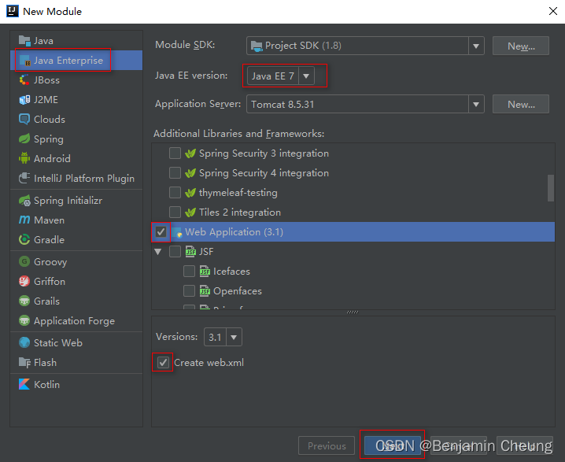Choose the Spring Initializr icon
The image size is (565, 462).
(x=24, y=201)
